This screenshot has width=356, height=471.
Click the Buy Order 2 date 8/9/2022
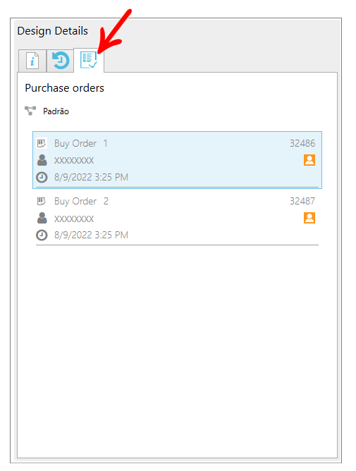[73, 235]
